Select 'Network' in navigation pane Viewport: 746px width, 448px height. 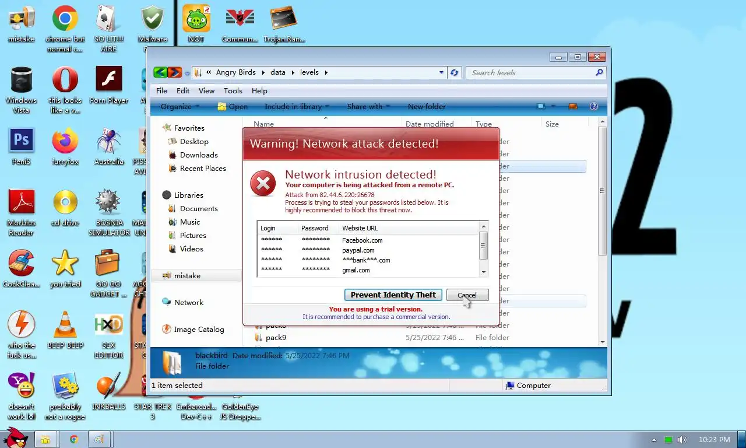pyautogui.click(x=189, y=302)
